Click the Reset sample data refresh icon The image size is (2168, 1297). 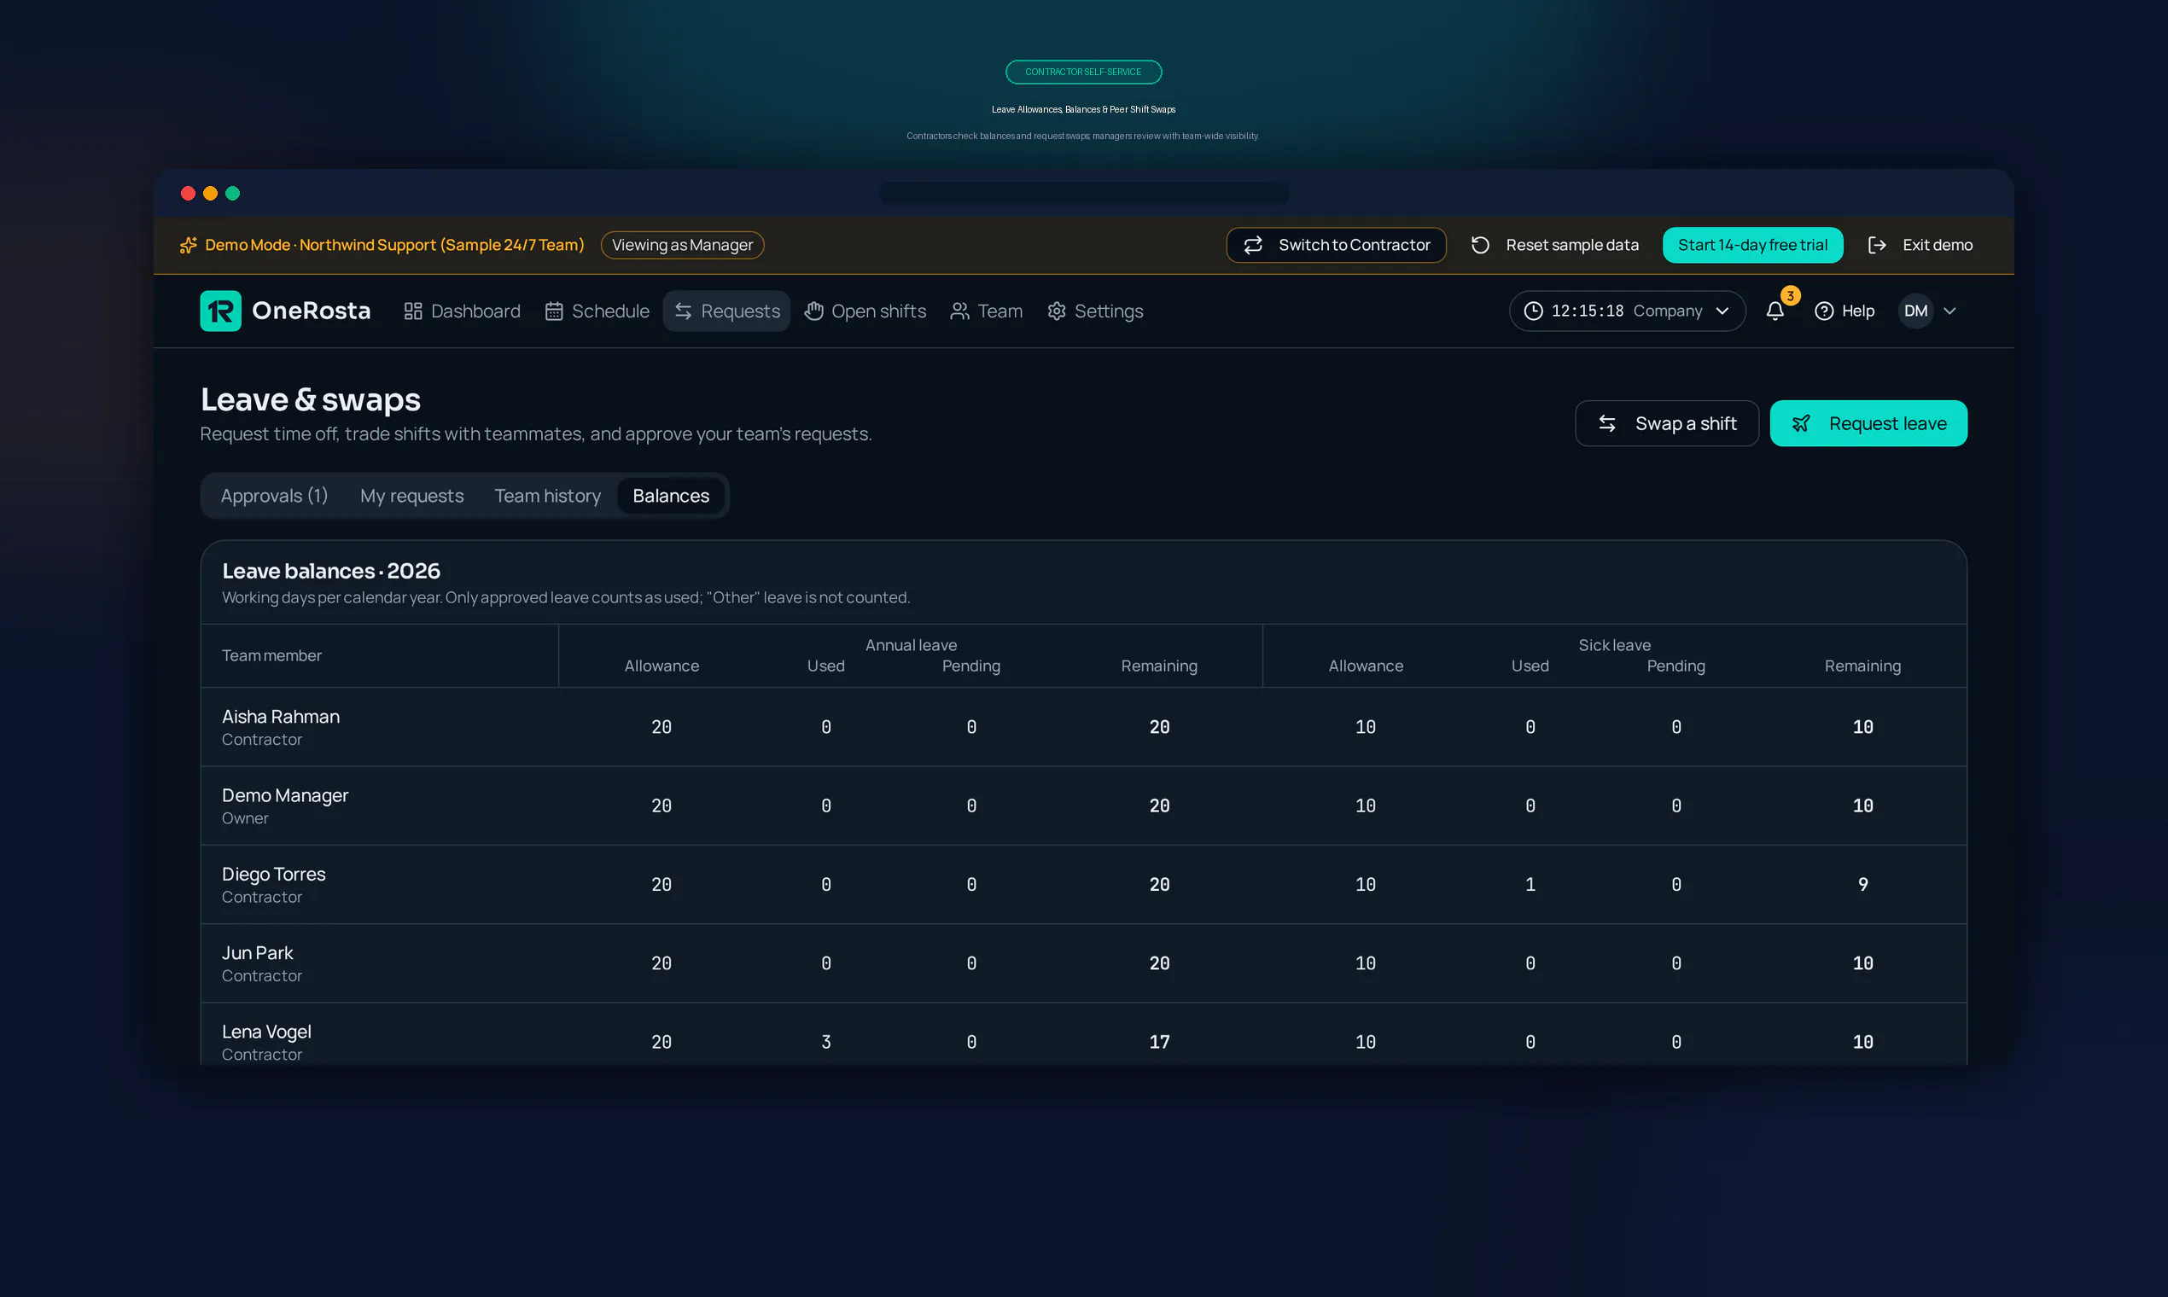point(1480,245)
